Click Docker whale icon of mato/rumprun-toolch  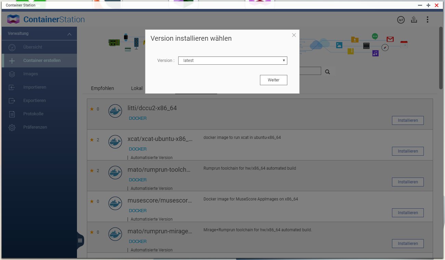[x=115, y=172]
